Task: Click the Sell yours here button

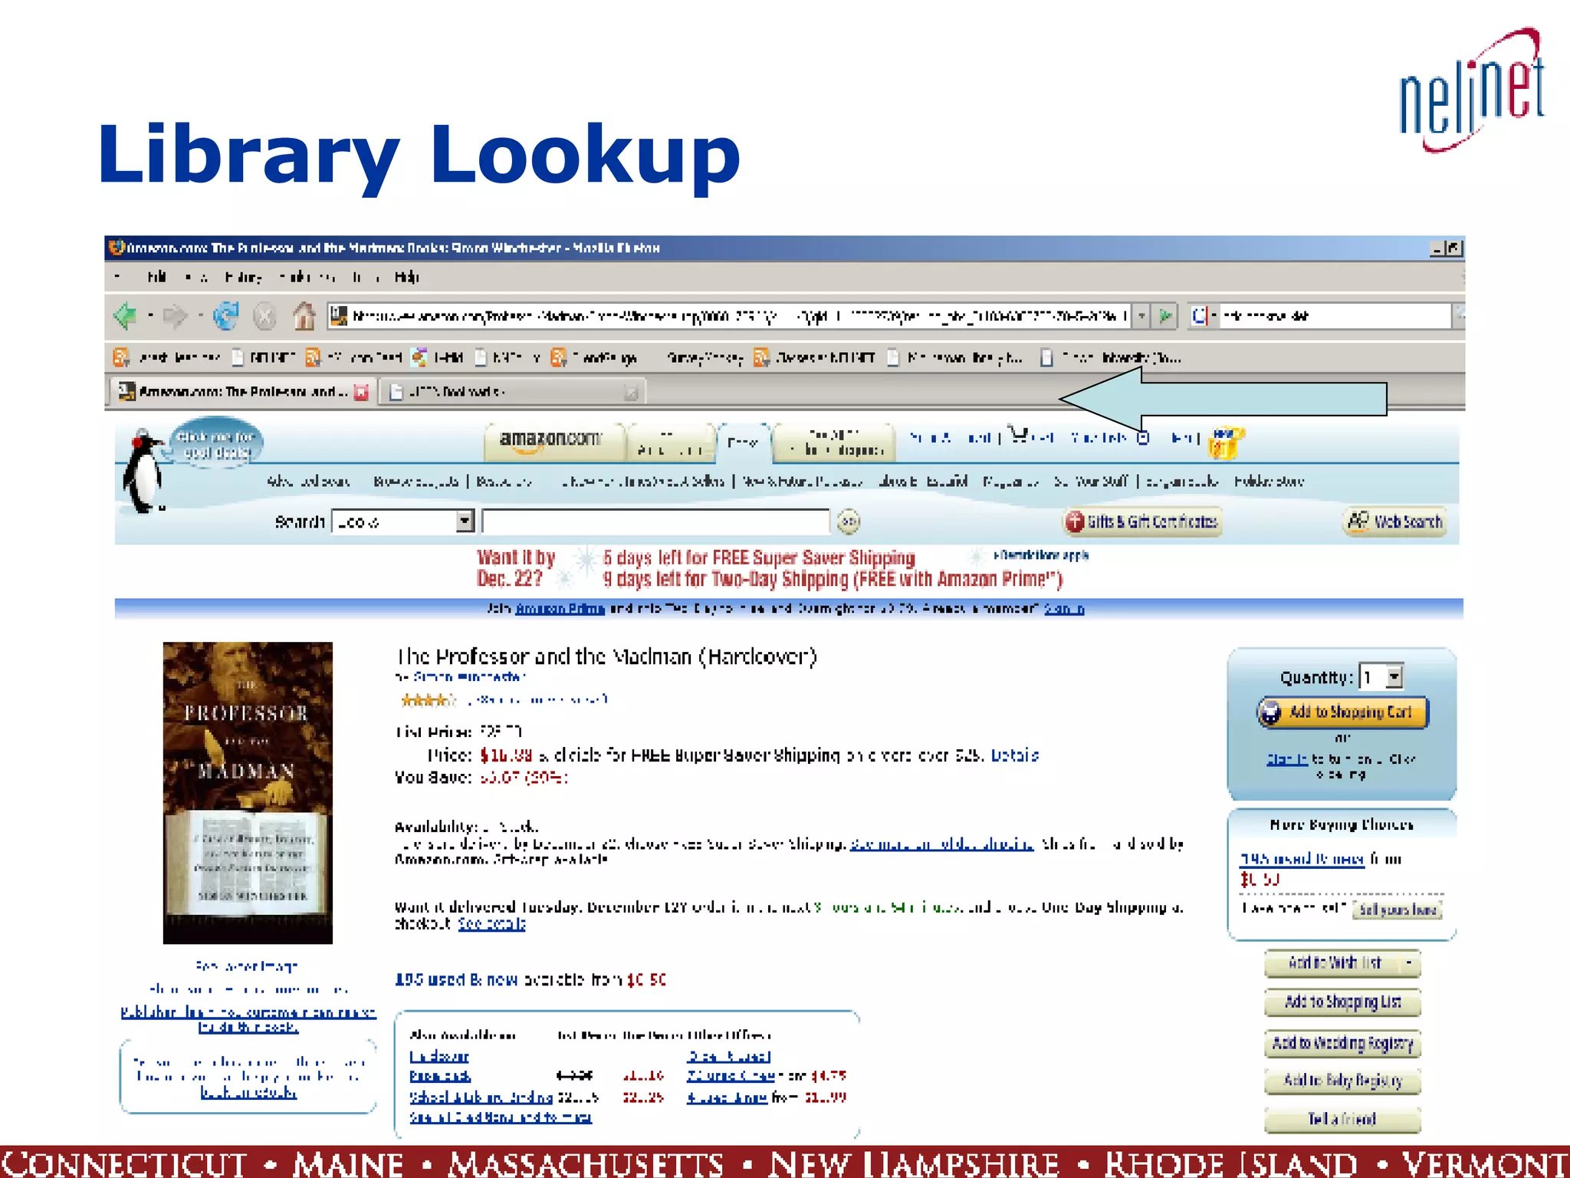Action: (x=1398, y=910)
